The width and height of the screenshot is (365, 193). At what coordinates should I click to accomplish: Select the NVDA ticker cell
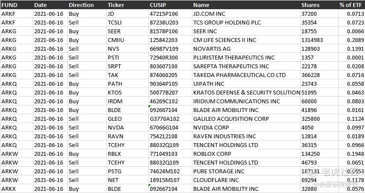click(128, 128)
